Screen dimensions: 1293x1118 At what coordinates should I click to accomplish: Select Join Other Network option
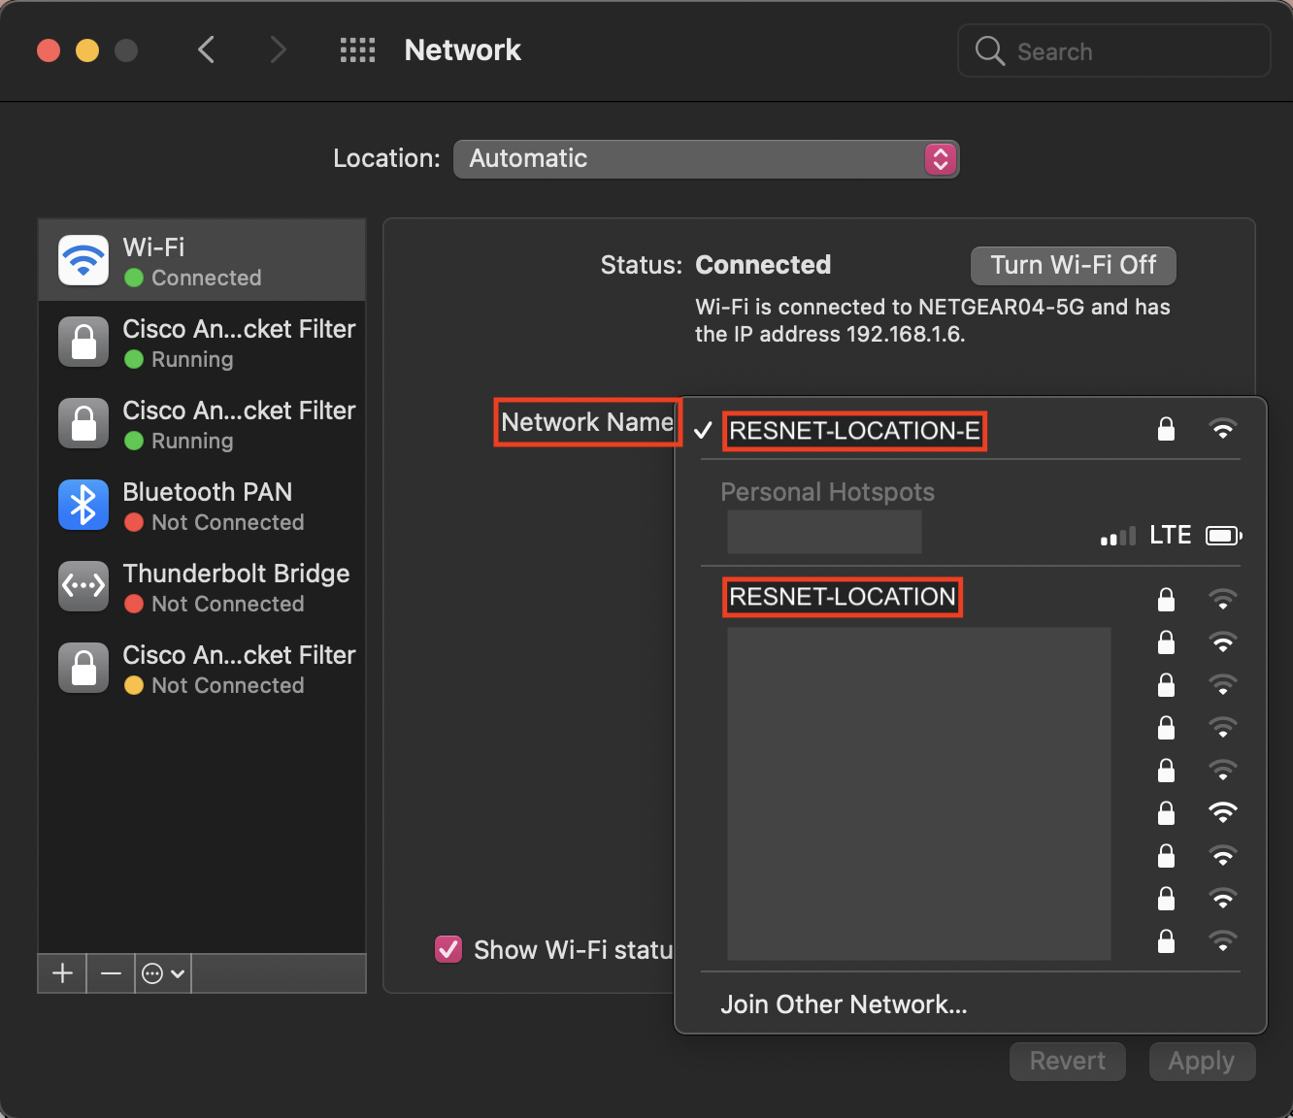[x=844, y=1004]
